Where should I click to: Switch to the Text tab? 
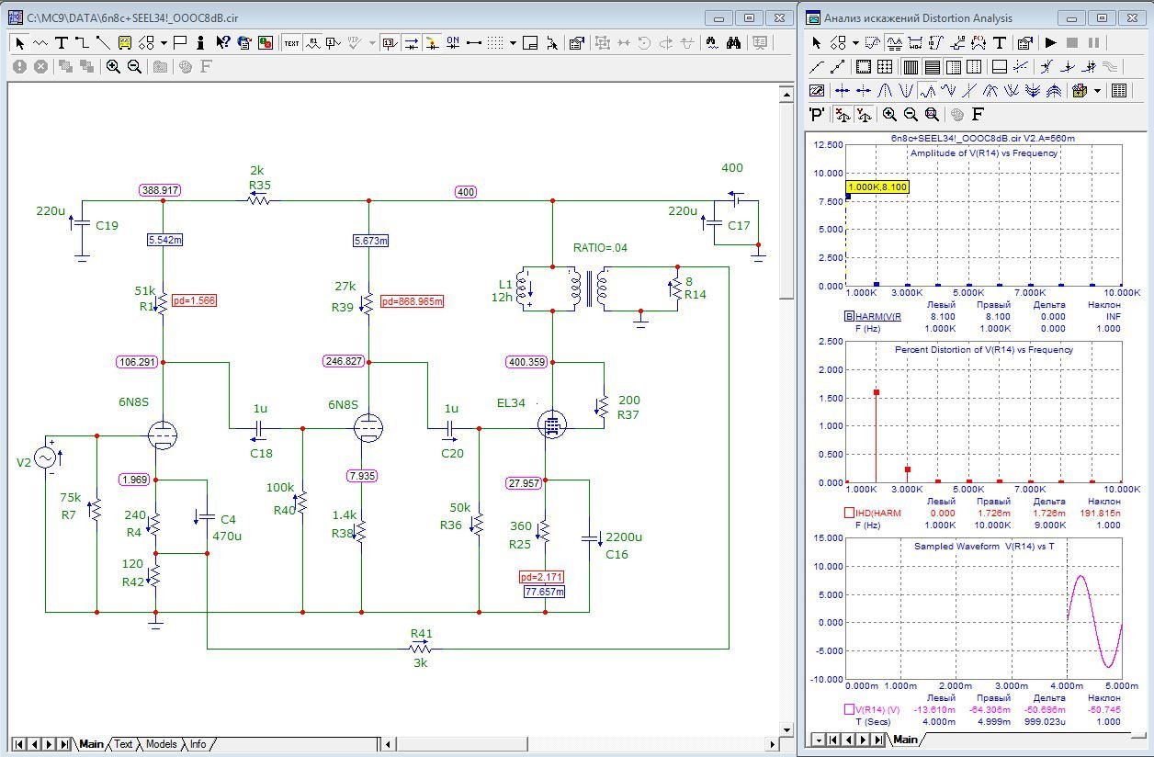tap(123, 744)
